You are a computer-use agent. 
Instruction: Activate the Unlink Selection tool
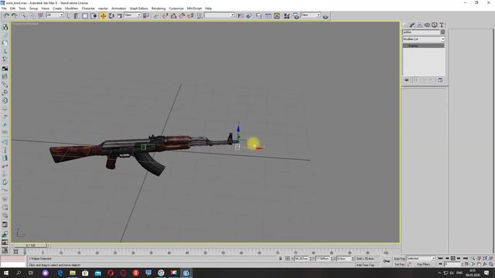pos(32,15)
